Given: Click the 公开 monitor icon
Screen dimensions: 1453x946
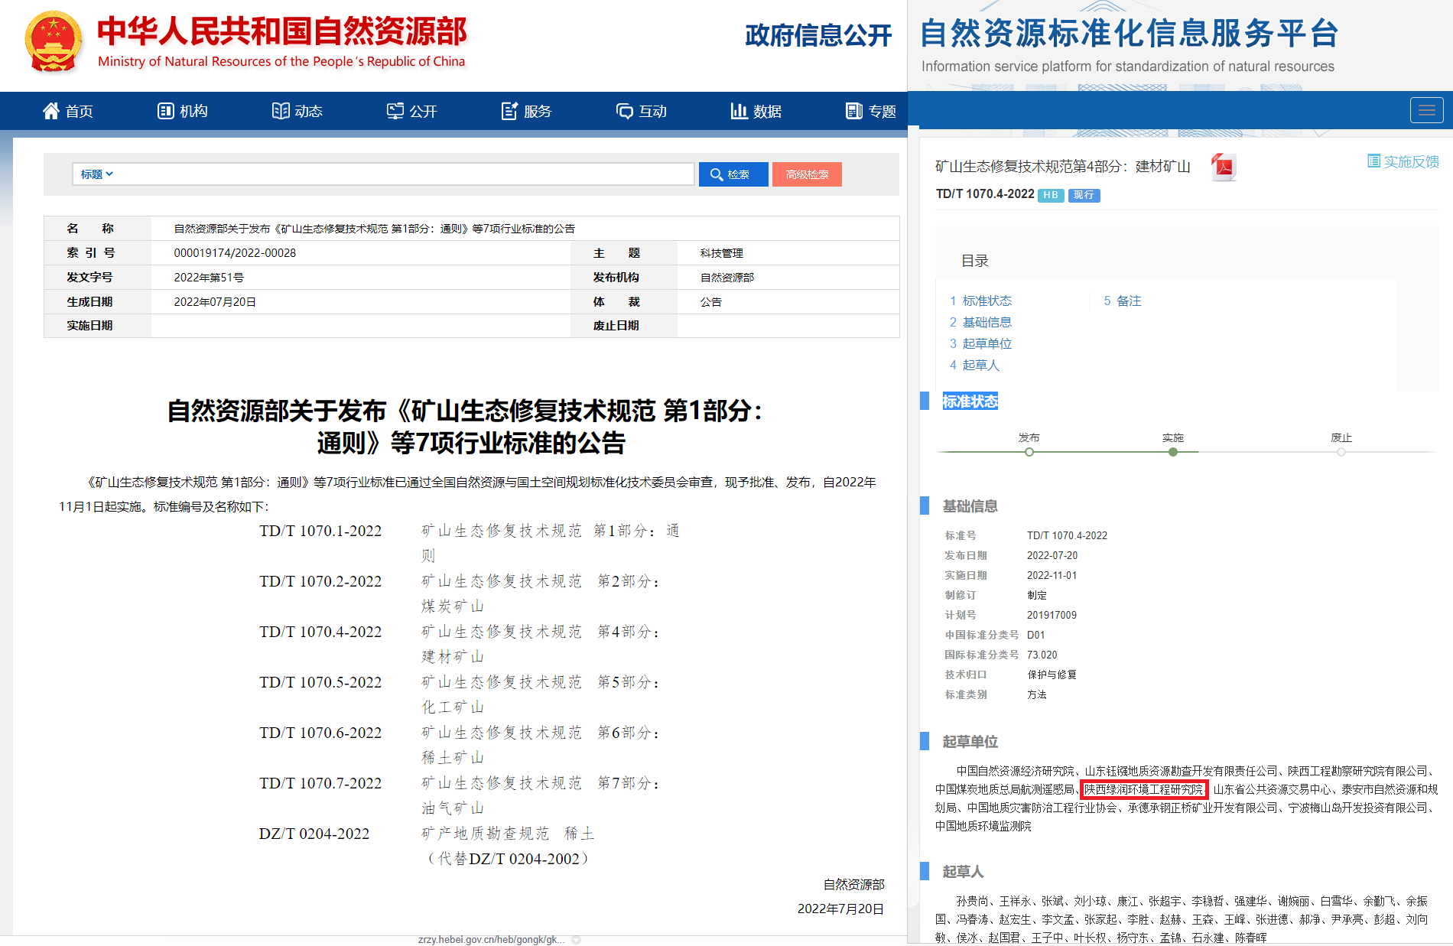Looking at the screenshot, I should [395, 111].
